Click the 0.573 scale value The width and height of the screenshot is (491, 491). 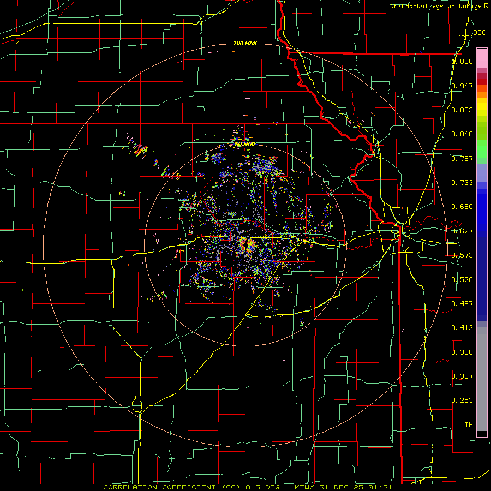pos(462,255)
